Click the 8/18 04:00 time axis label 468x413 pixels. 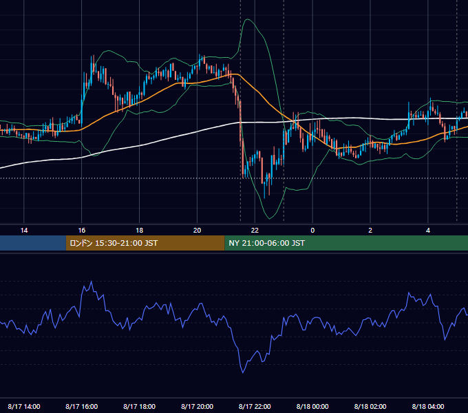428,406
